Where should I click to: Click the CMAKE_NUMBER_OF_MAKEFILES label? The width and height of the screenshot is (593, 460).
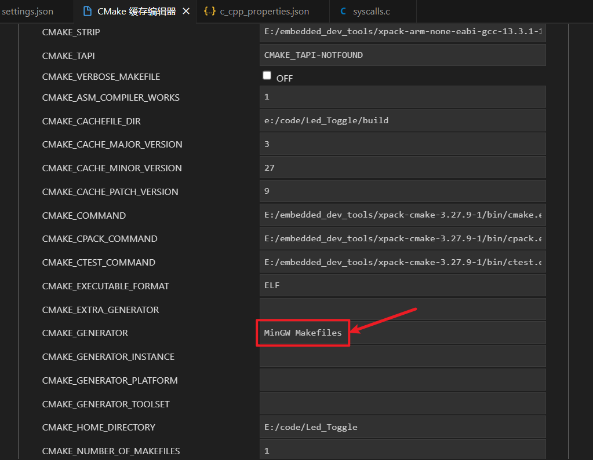(x=111, y=451)
